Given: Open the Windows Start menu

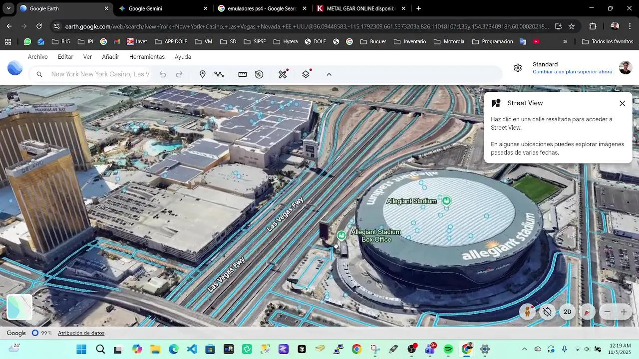Looking at the screenshot, I should [x=81, y=349].
